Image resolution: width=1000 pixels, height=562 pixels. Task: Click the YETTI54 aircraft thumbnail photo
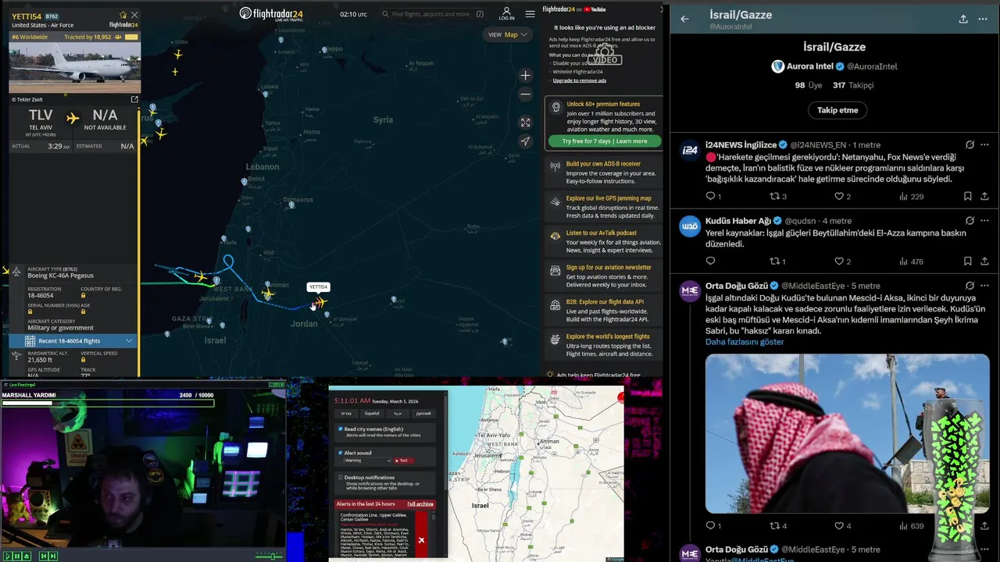75,67
